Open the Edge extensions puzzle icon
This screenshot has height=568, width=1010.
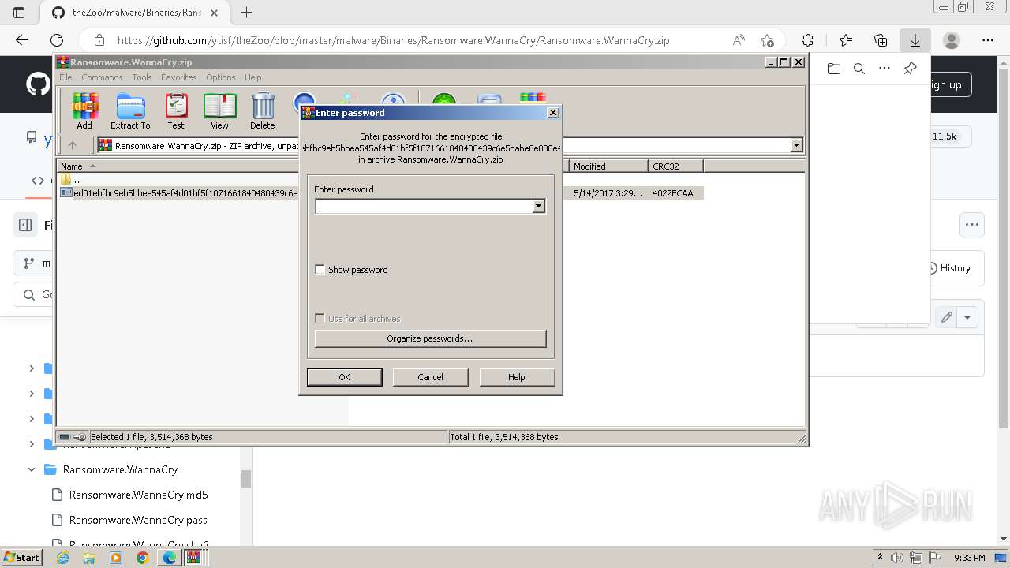[807, 40]
